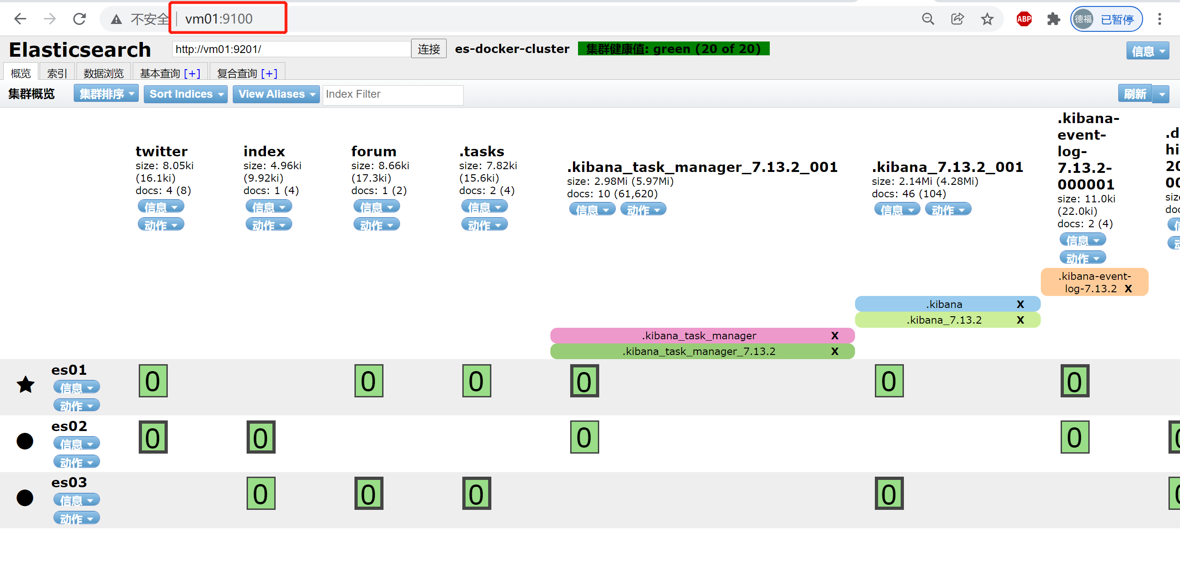Click the share icon in the browser toolbar
Screen dimensions: 1180x585
957,19
